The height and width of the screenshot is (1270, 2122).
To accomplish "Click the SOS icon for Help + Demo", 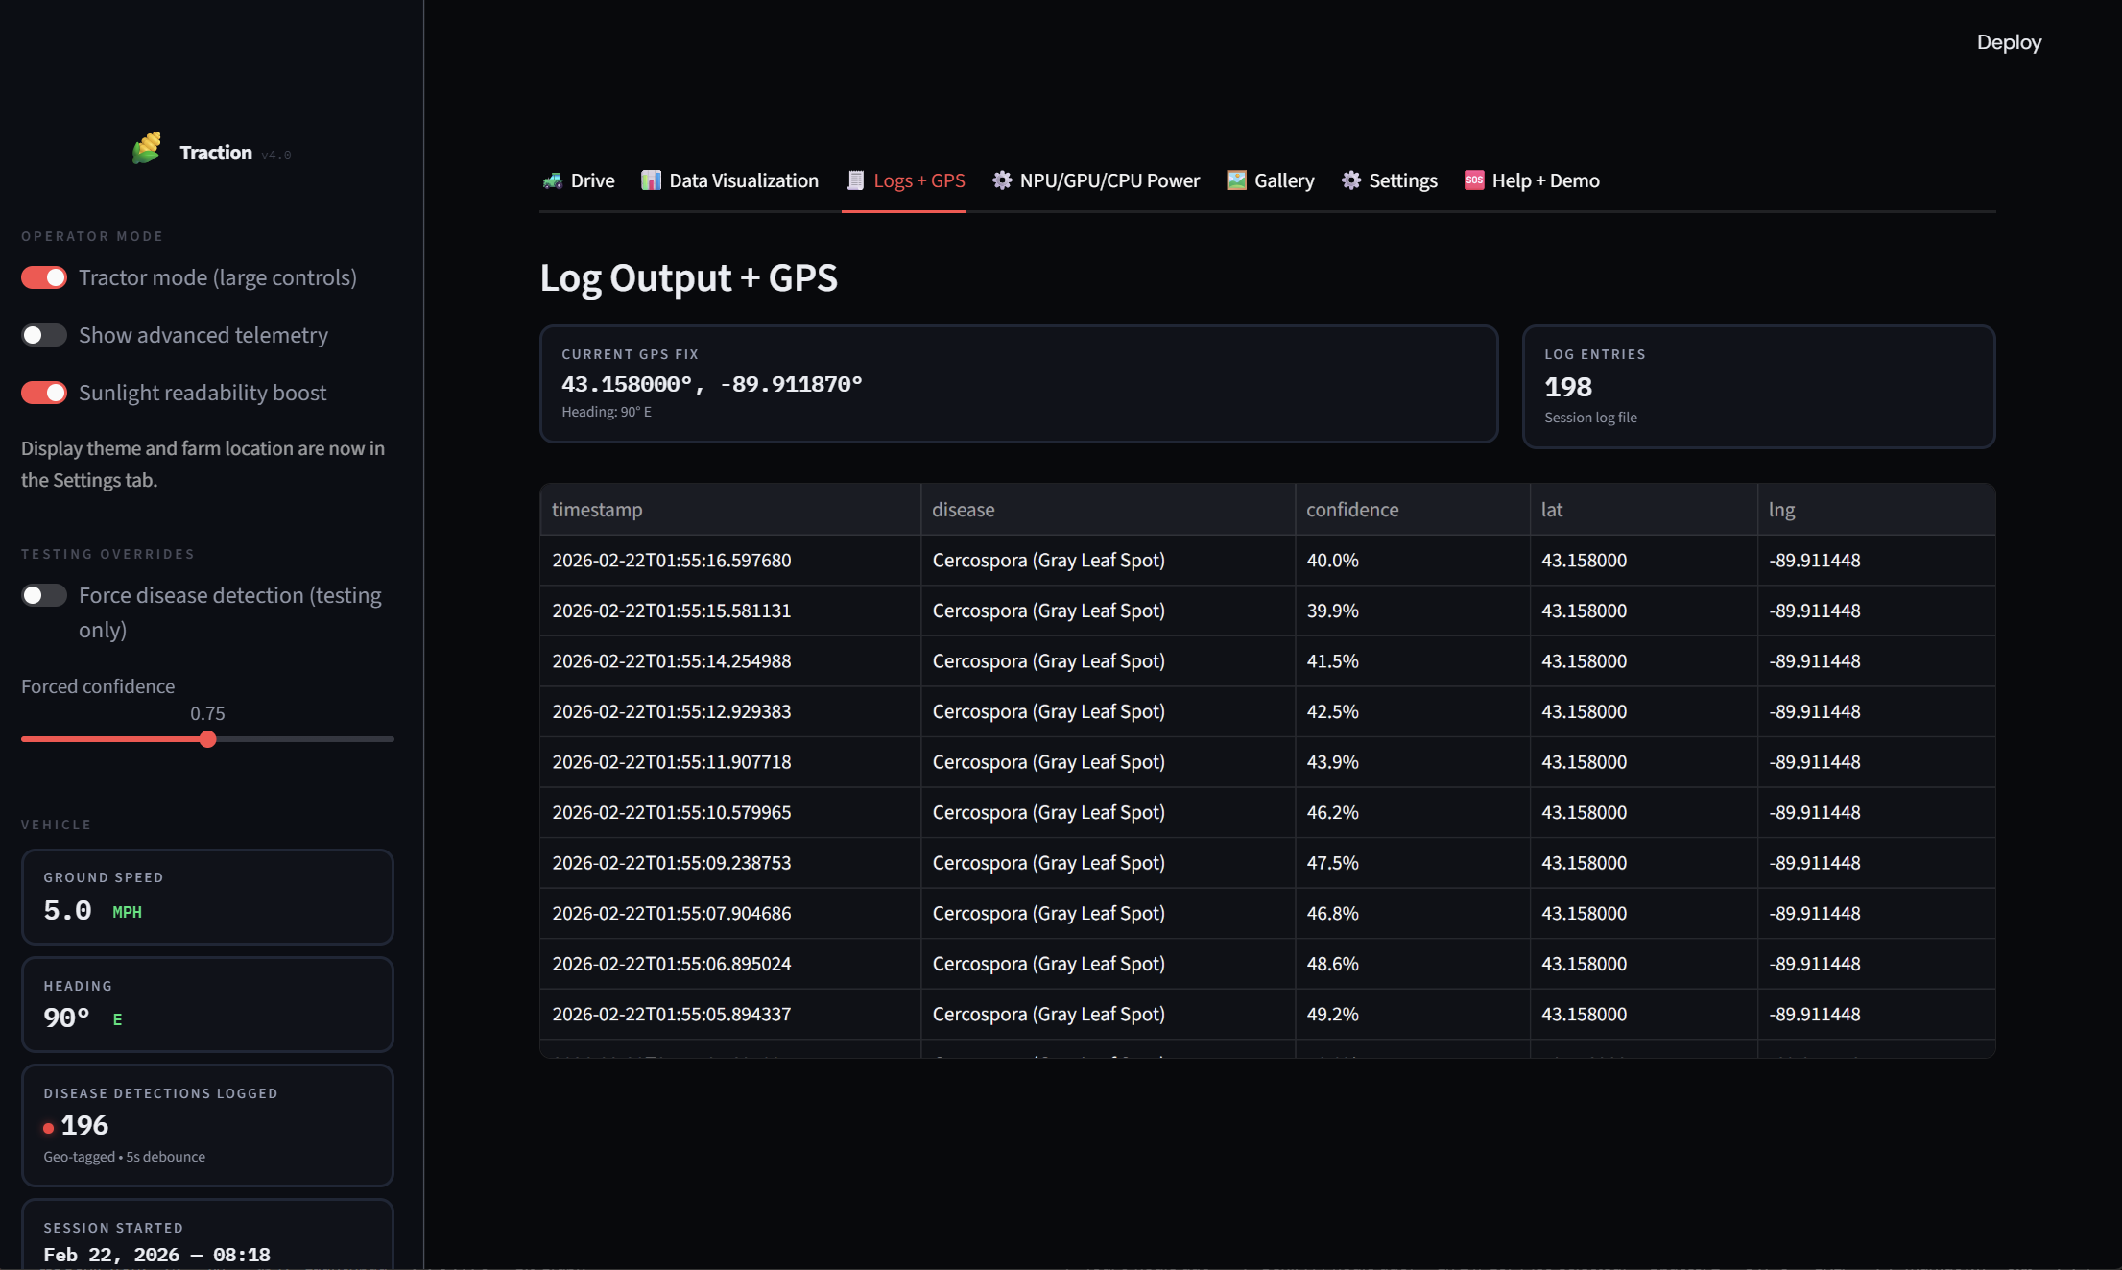I will coord(1474,180).
